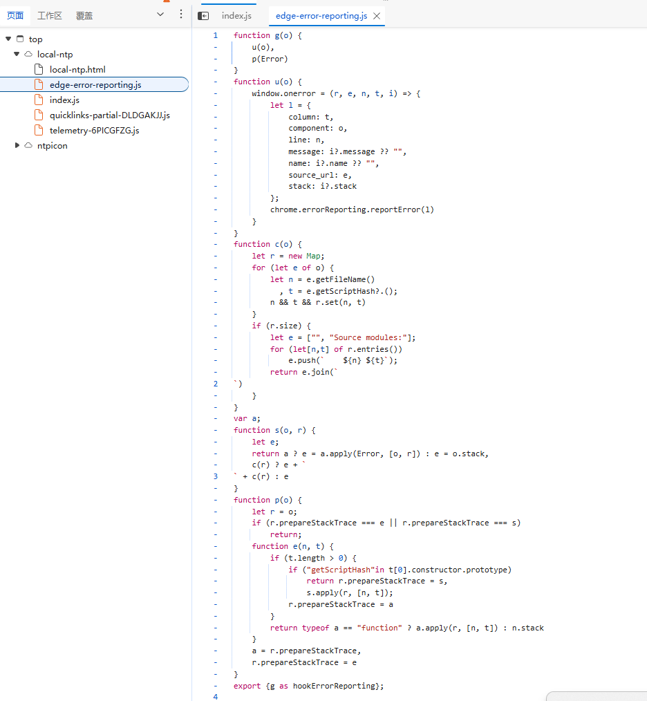Click line number 1 in the gutter

(x=216, y=35)
